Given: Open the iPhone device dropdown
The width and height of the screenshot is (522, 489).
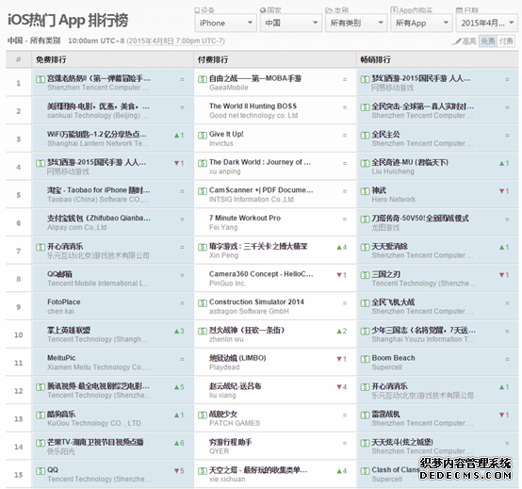Looking at the screenshot, I should coord(225,23).
